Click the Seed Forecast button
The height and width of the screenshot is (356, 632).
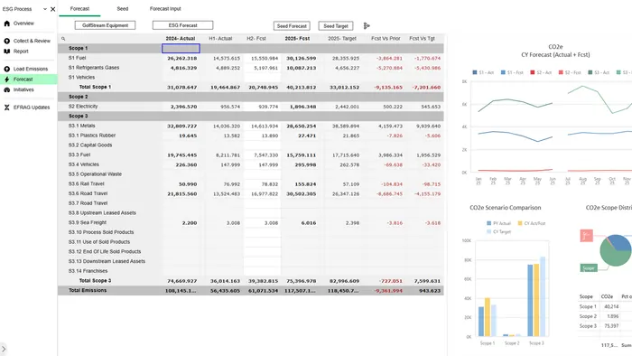pyautogui.click(x=292, y=26)
